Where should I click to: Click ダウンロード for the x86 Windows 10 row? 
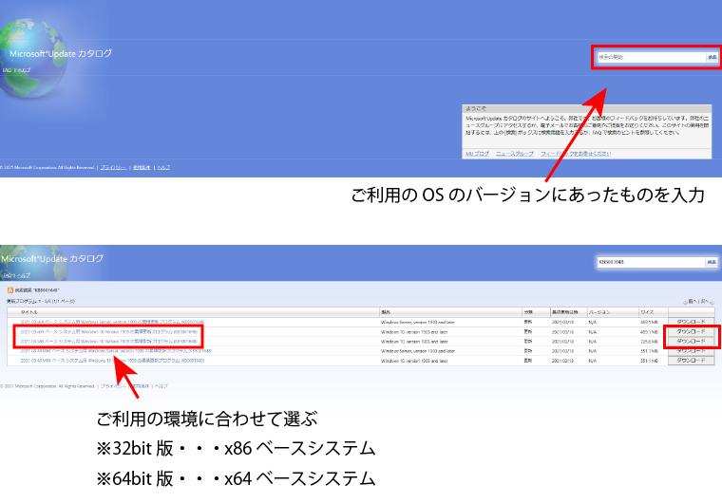coord(691,341)
